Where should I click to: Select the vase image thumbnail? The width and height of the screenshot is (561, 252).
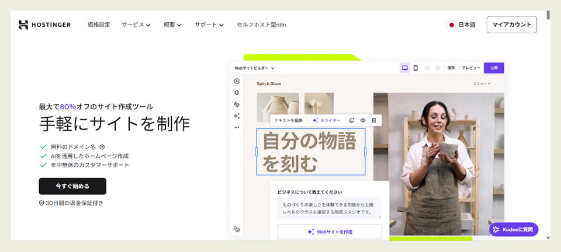pyautogui.click(x=278, y=107)
